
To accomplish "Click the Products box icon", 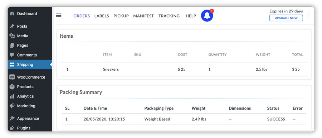I will pyautogui.click(x=12, y=87).
